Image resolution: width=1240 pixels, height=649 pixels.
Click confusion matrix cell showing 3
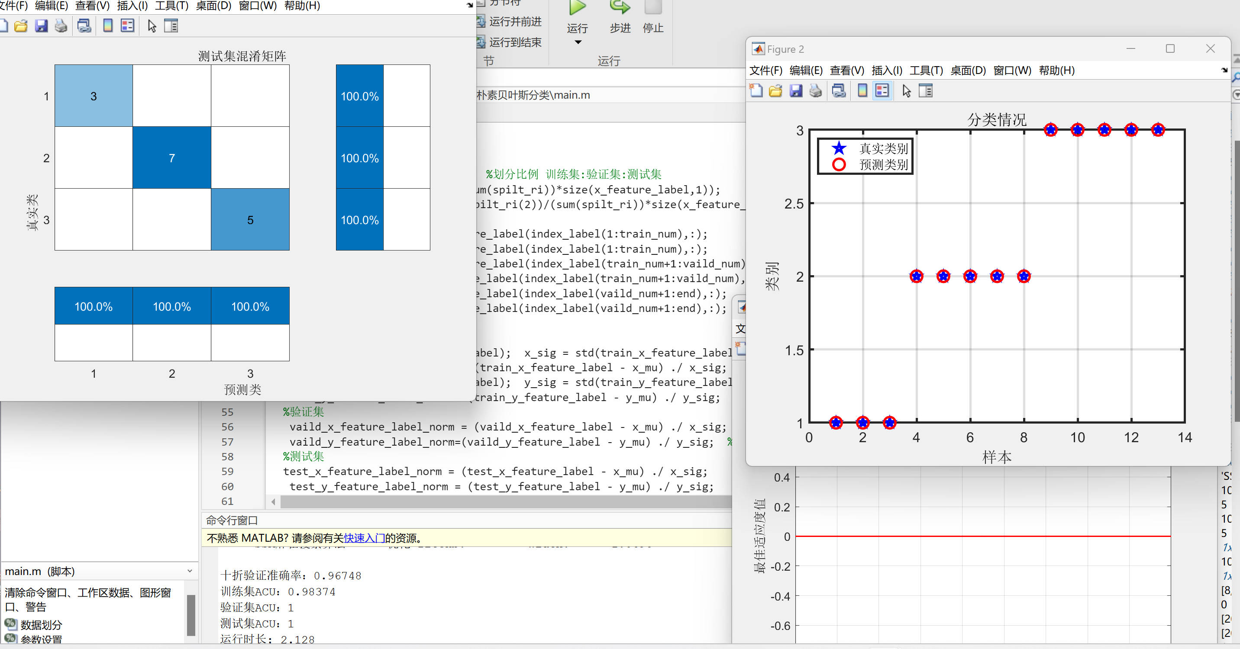coord(94,96)
